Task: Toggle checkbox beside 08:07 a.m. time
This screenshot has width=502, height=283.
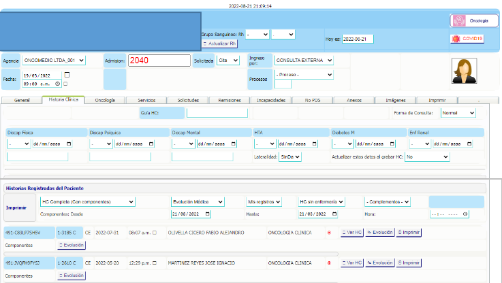Action: pyautogui.click(x=155, y=233)
